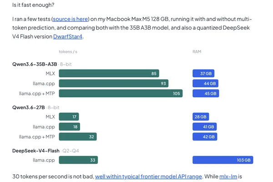Click the blue 37 GB RAM bar
This screenshot has height=182, width=273.
(x=203, y=73)
